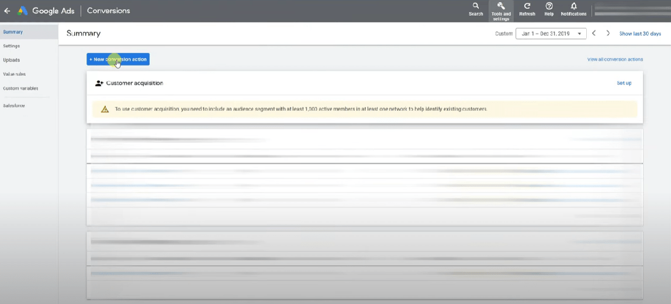Click the Google Ads logo
Screen dimensions: 671x304
[23, 11]
